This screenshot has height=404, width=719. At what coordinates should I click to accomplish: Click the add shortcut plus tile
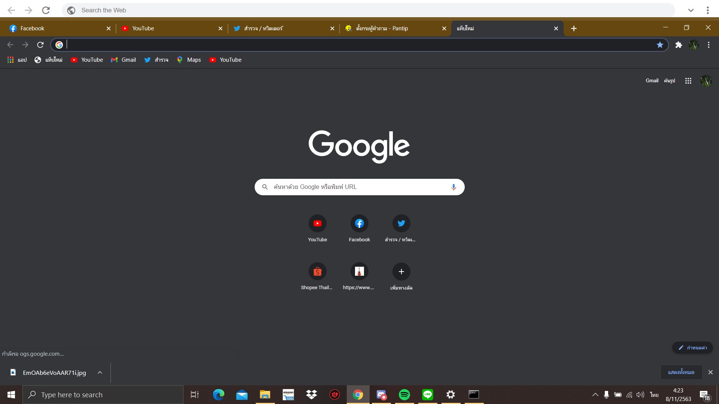pos(401,272)
